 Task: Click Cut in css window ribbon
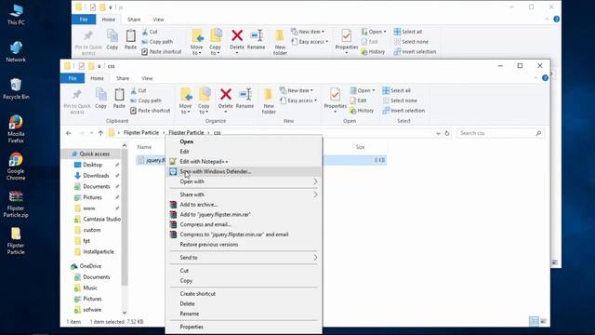point(139,91)
